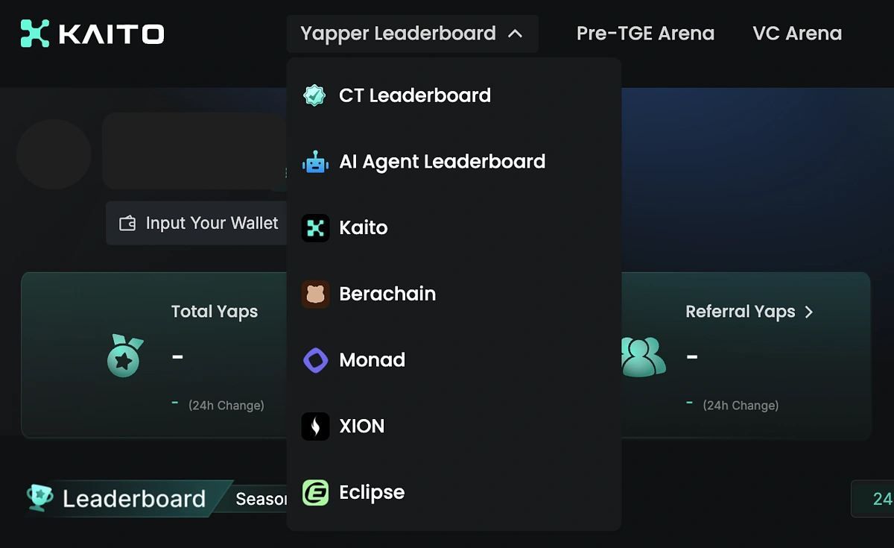894x548 pixels.
Task: Select the Monad diamond icon
Action: [315, 360]
